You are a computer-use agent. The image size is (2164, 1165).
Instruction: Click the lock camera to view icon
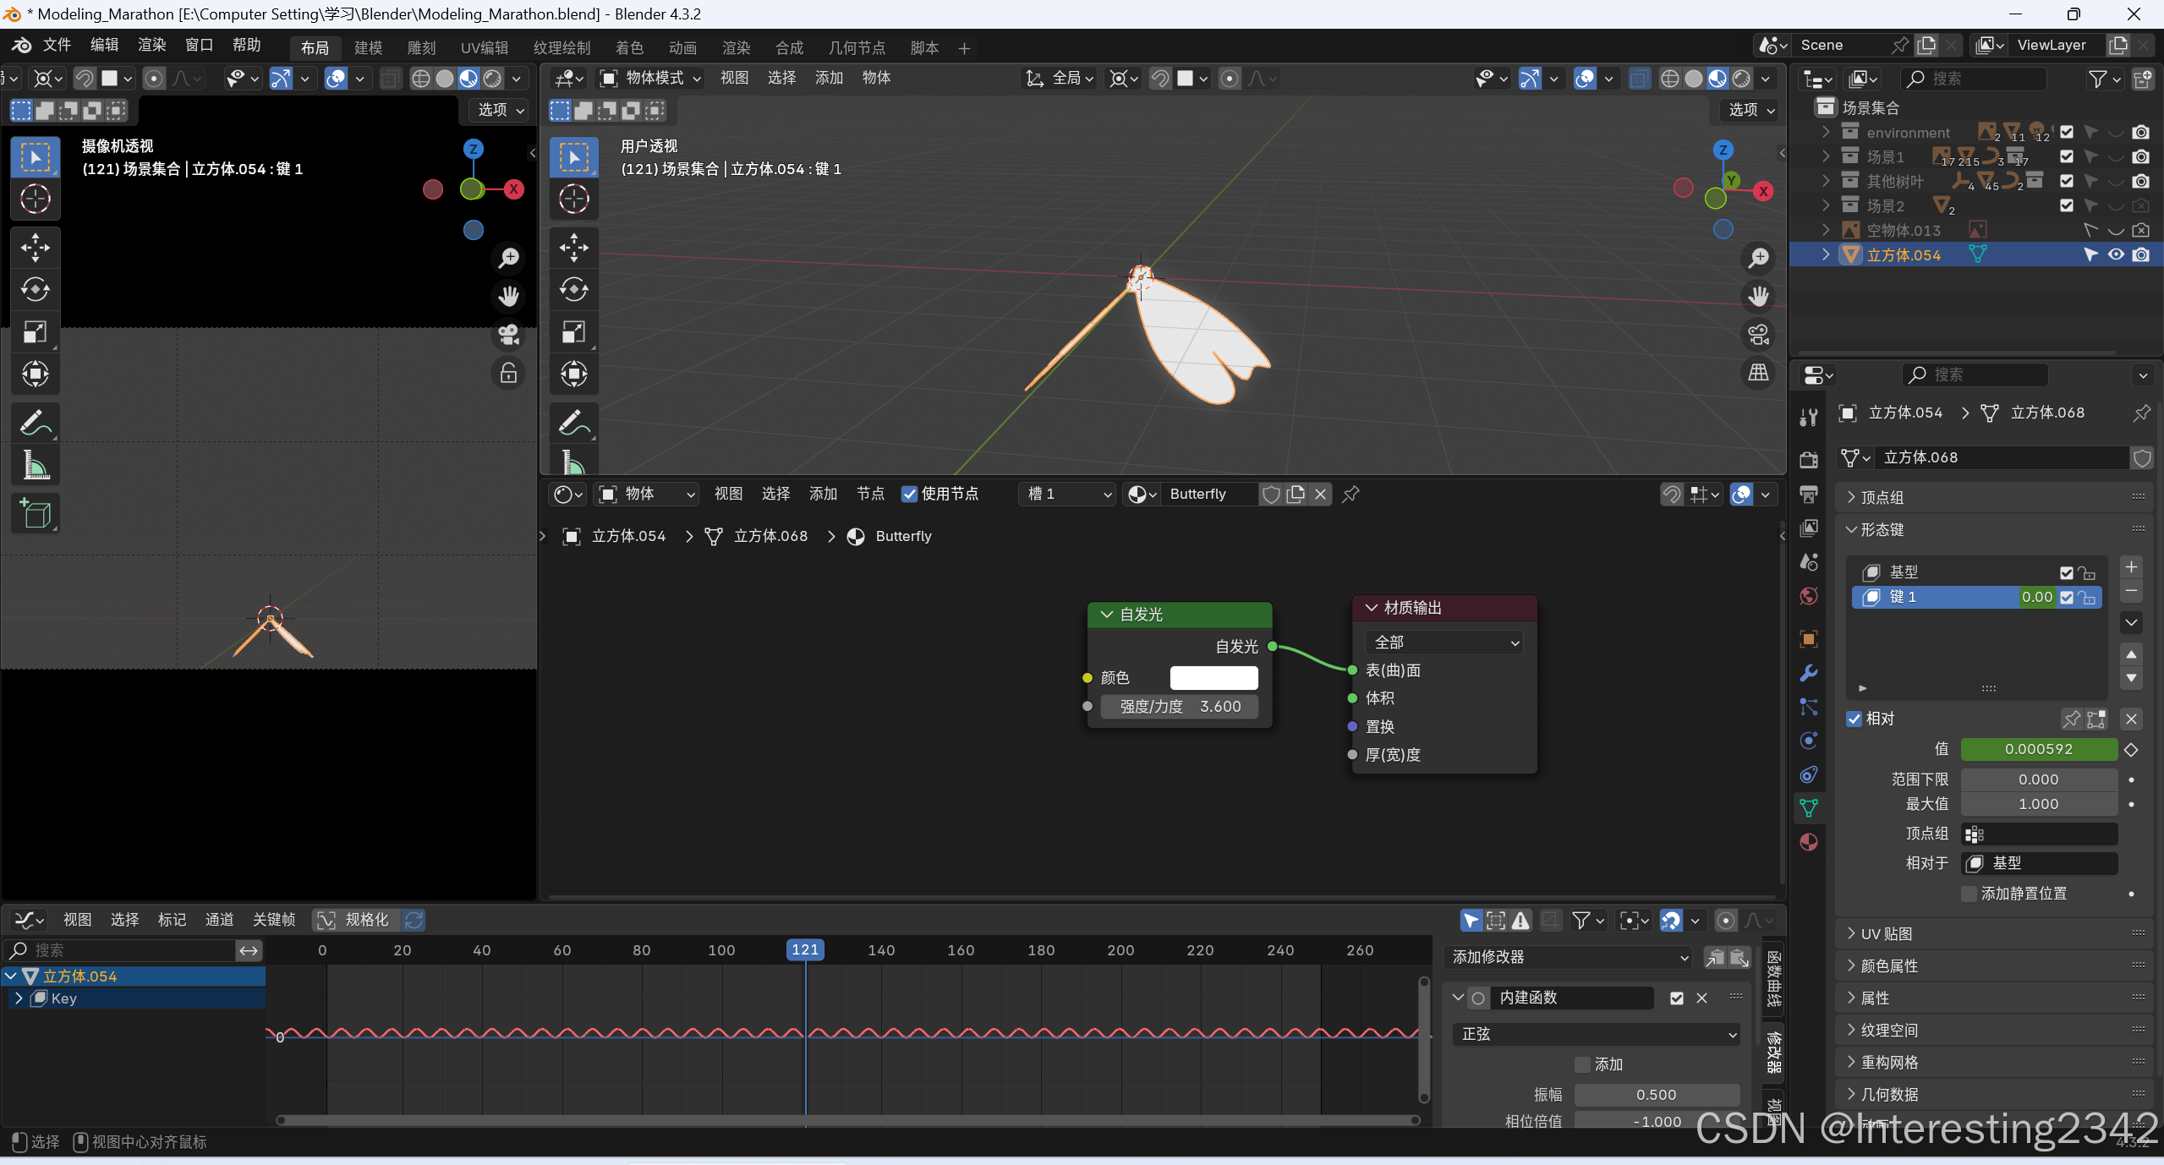[508, 373]
